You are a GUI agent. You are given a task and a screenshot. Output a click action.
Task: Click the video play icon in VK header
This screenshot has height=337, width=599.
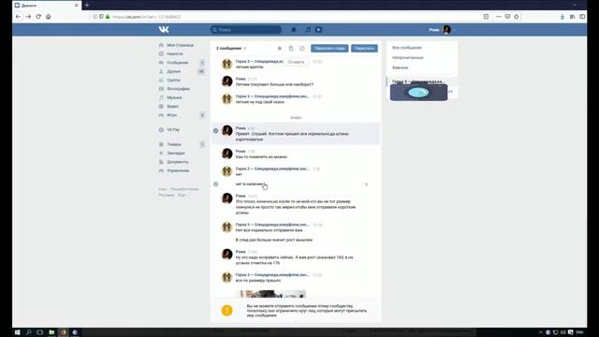(x=318, y=30)
